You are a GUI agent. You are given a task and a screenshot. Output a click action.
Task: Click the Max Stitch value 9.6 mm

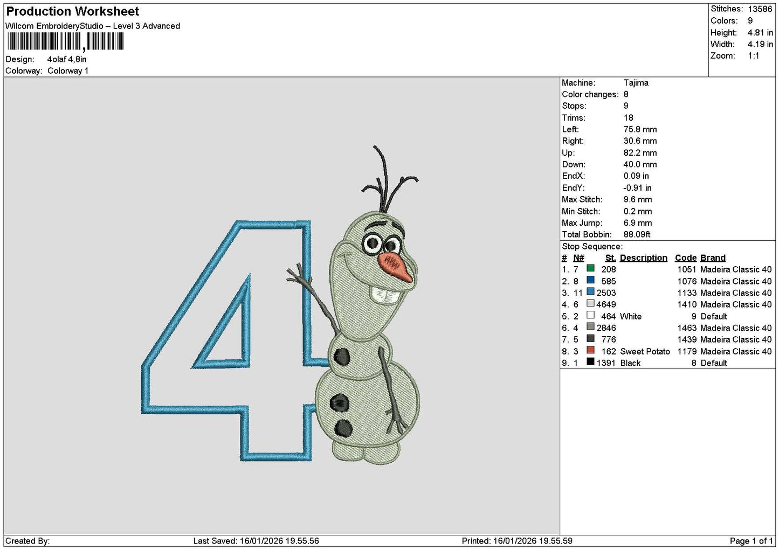(x=638, y=200)
